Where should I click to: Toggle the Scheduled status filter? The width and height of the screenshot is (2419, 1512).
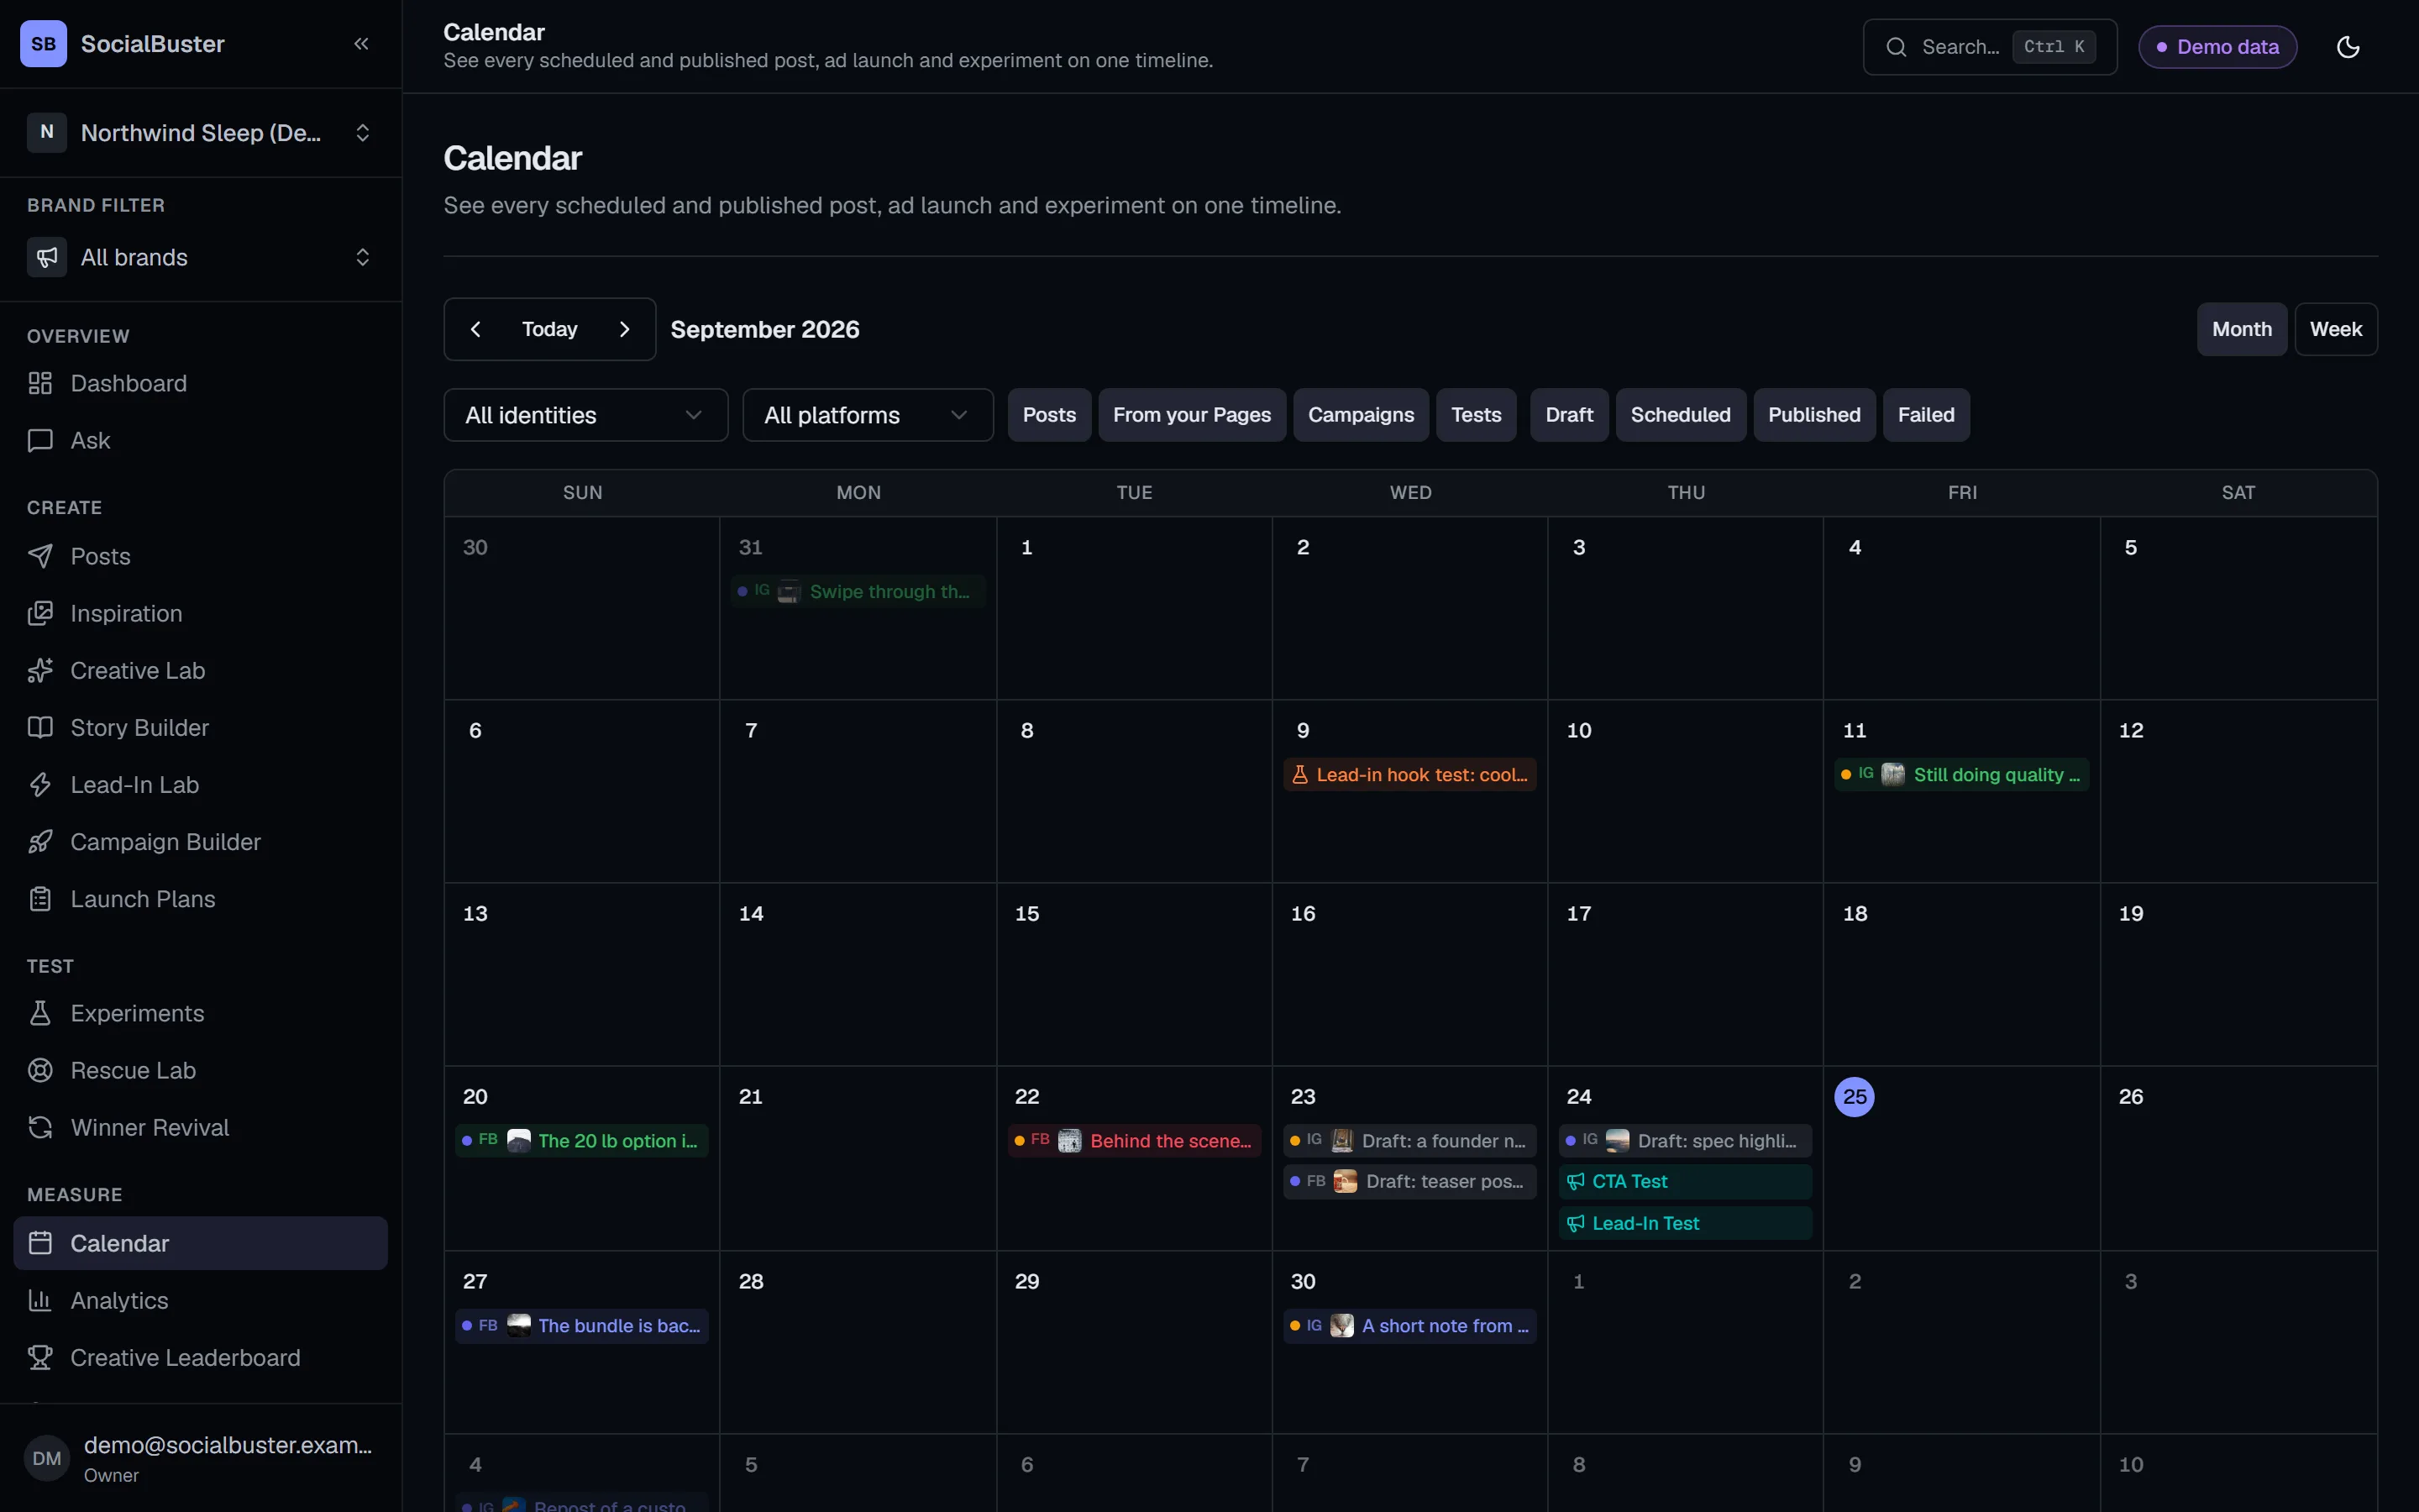(x=1681, y=415)
